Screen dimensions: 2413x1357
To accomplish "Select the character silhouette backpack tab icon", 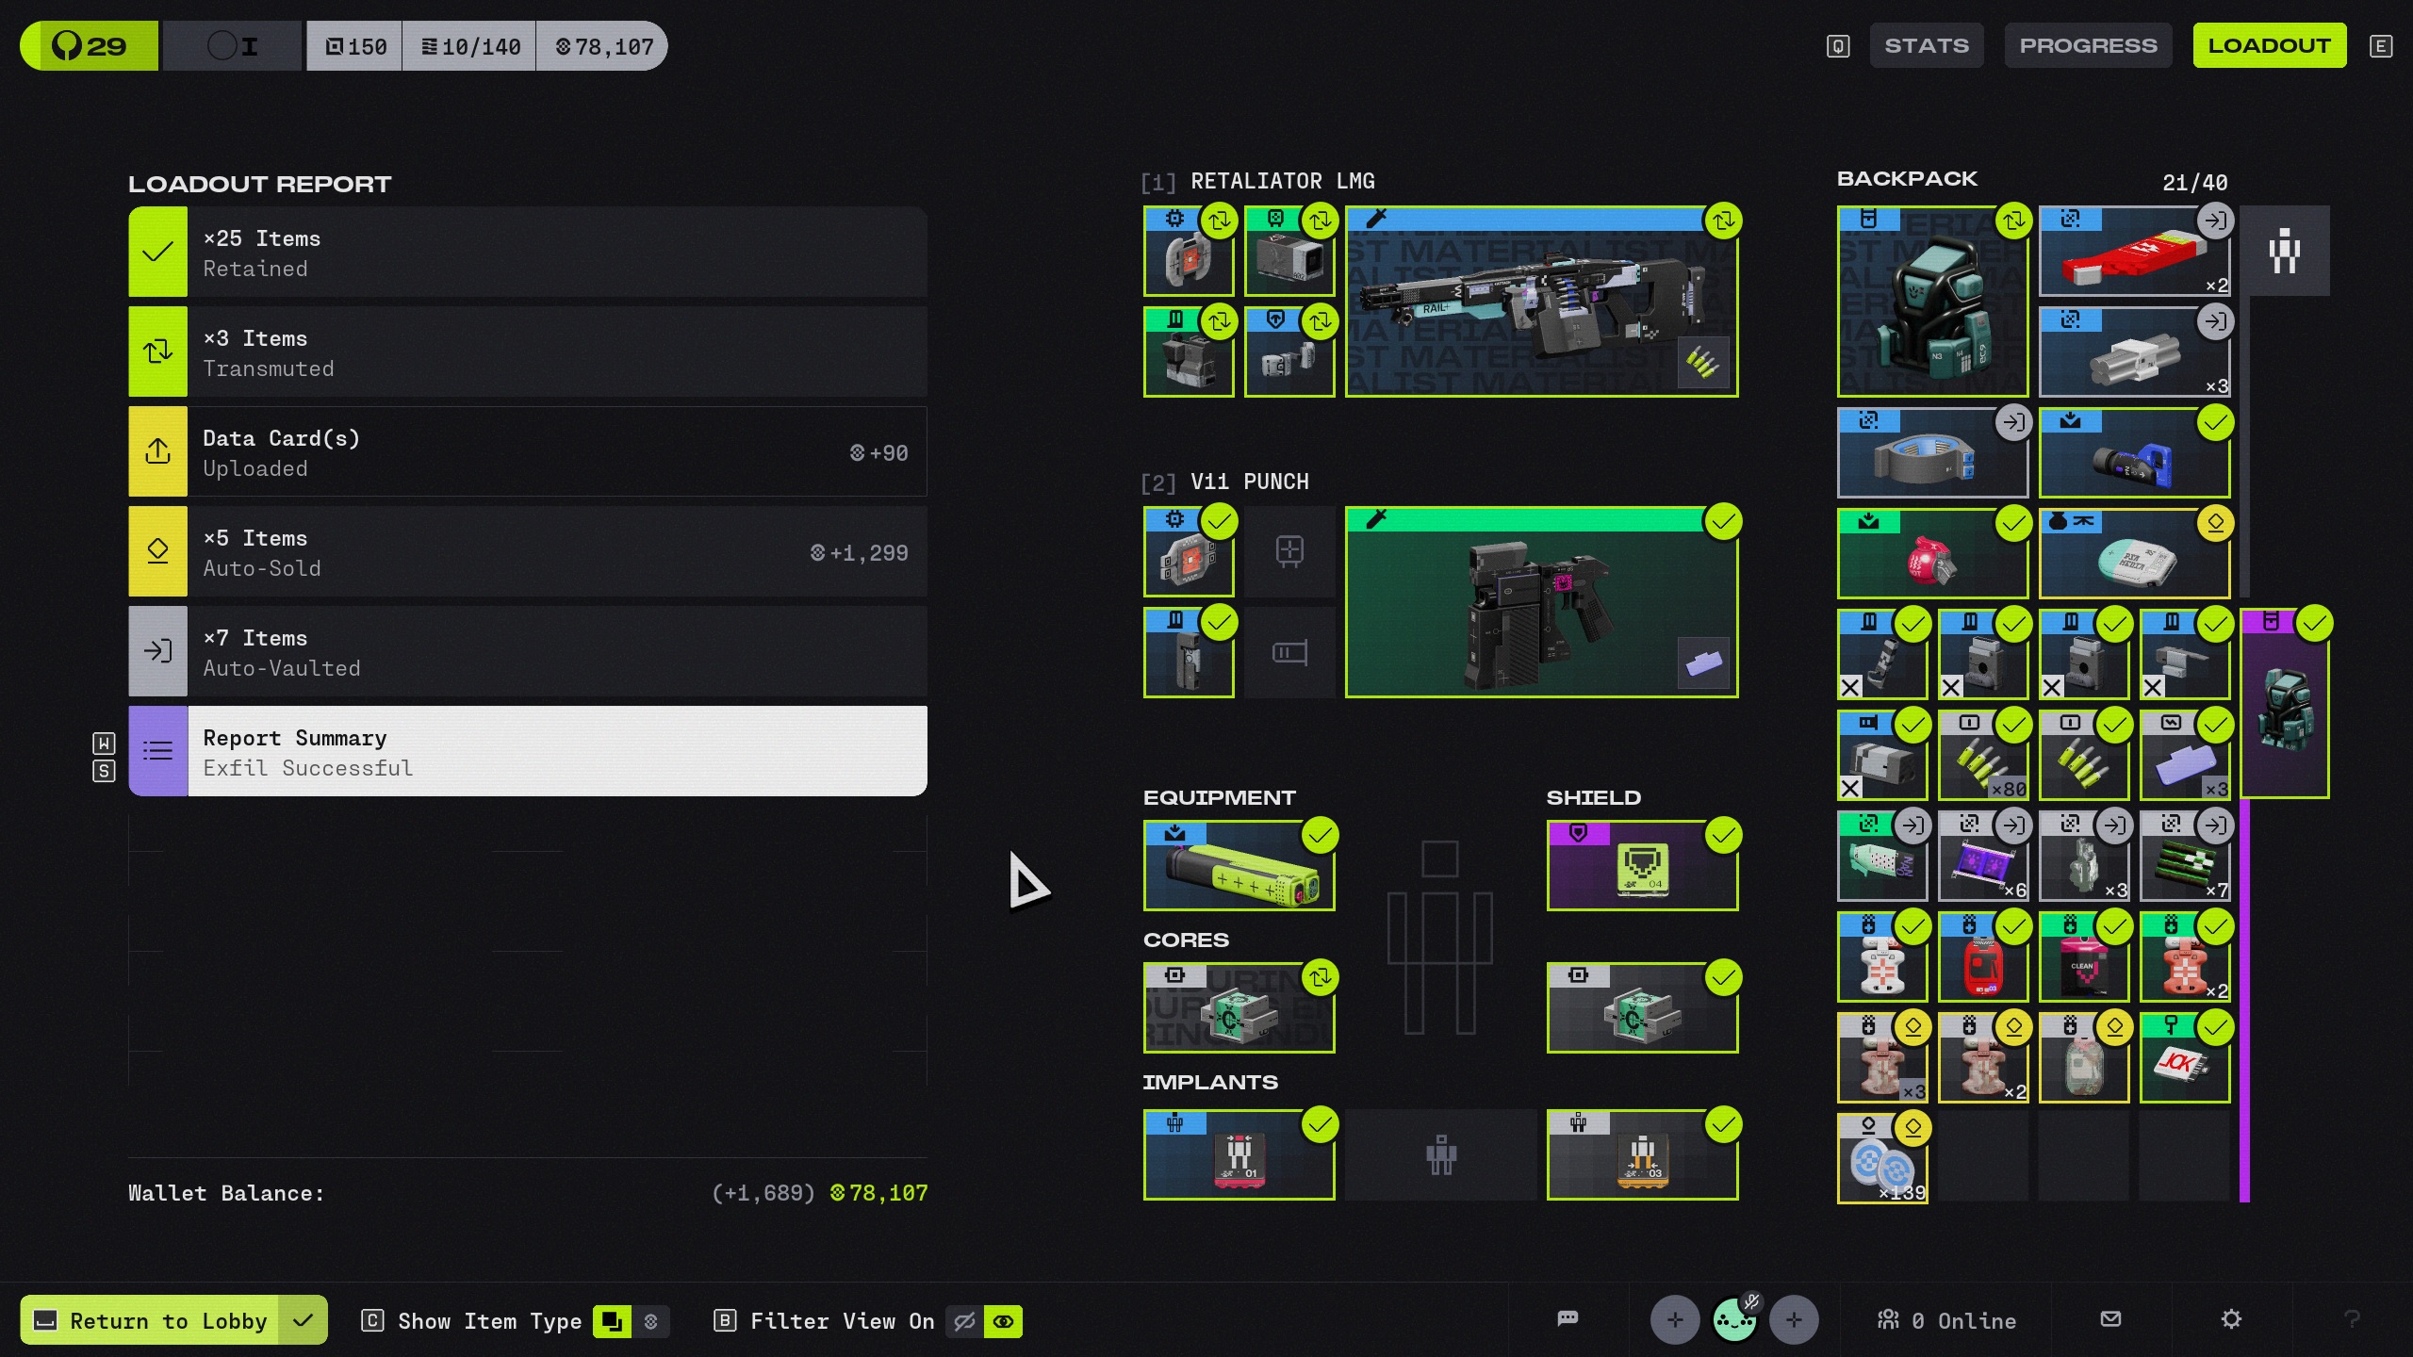I will point(2284,252).
